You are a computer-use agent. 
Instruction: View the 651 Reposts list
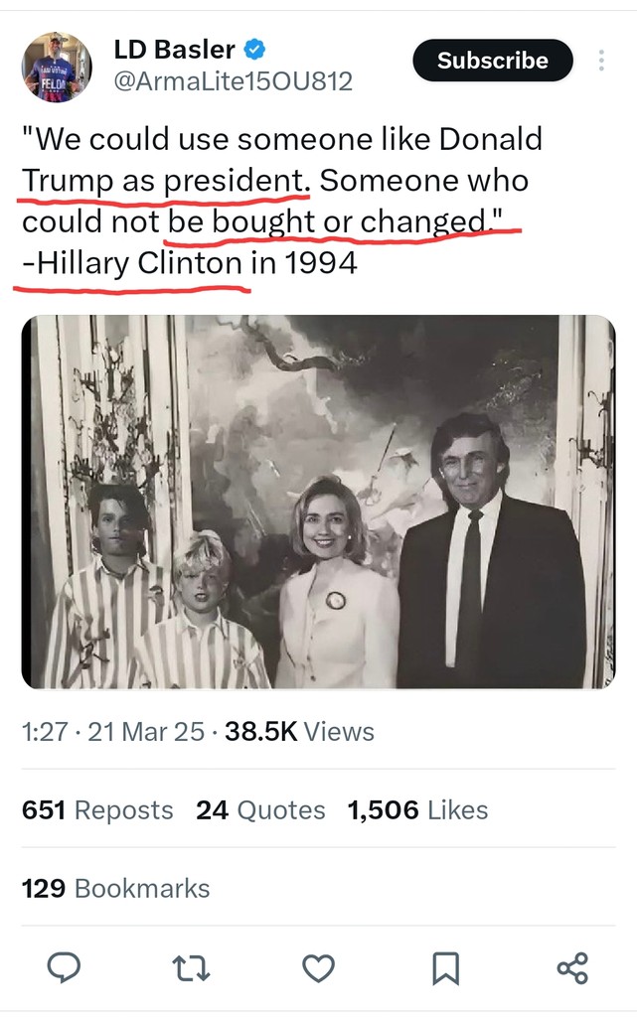pyautogui.click(x=97, y=810)
